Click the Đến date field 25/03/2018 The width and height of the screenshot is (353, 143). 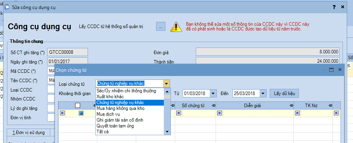tap(246, 93)
